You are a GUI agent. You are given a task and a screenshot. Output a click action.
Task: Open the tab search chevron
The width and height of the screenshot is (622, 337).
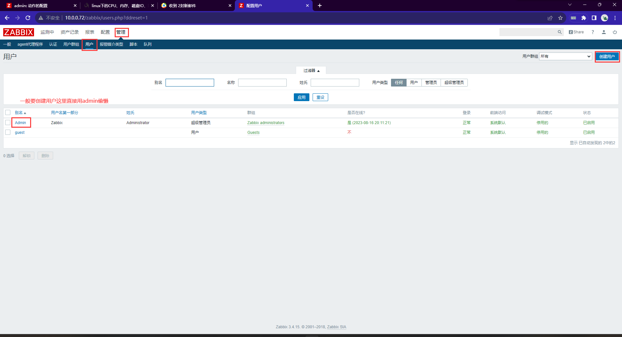pyautogui.click(x=570, y=5)
